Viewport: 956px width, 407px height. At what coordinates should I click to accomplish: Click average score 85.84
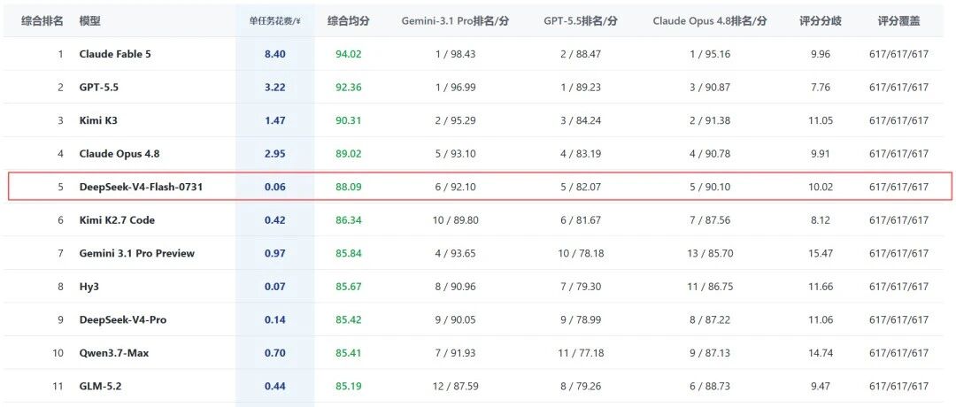pyautogui.click(x=348, y=253)
